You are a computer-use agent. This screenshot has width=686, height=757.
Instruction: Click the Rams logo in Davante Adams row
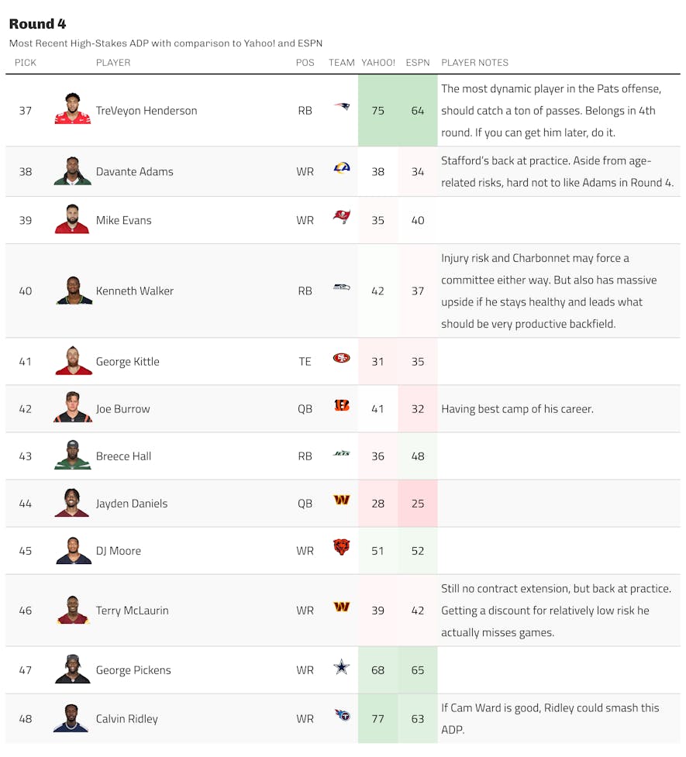click(342, 167)
